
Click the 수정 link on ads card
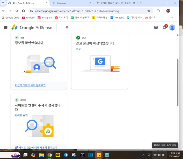pos(78,49)
